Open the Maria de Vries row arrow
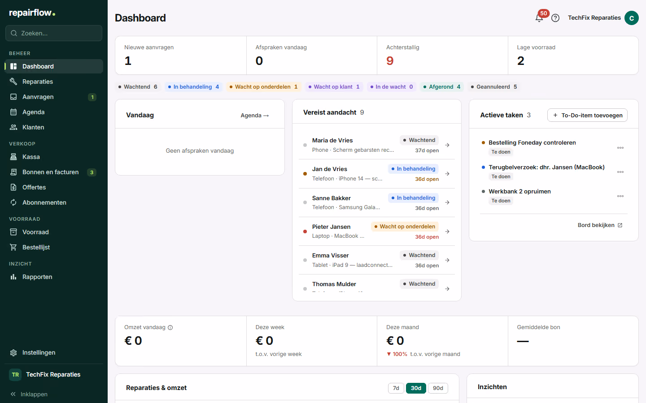 tap(447, 145)
